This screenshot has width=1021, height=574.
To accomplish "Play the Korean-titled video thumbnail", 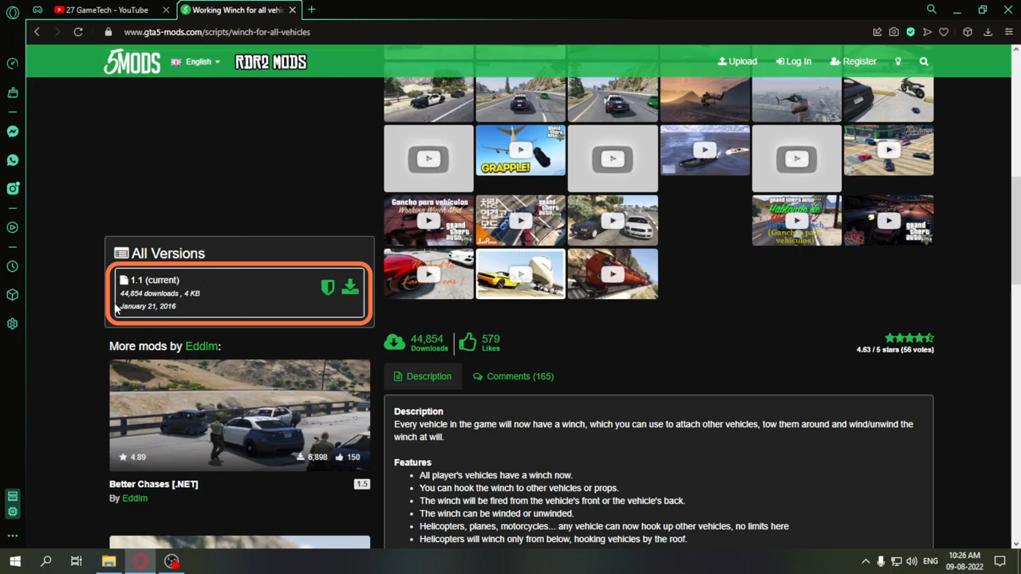I will 521,220.
